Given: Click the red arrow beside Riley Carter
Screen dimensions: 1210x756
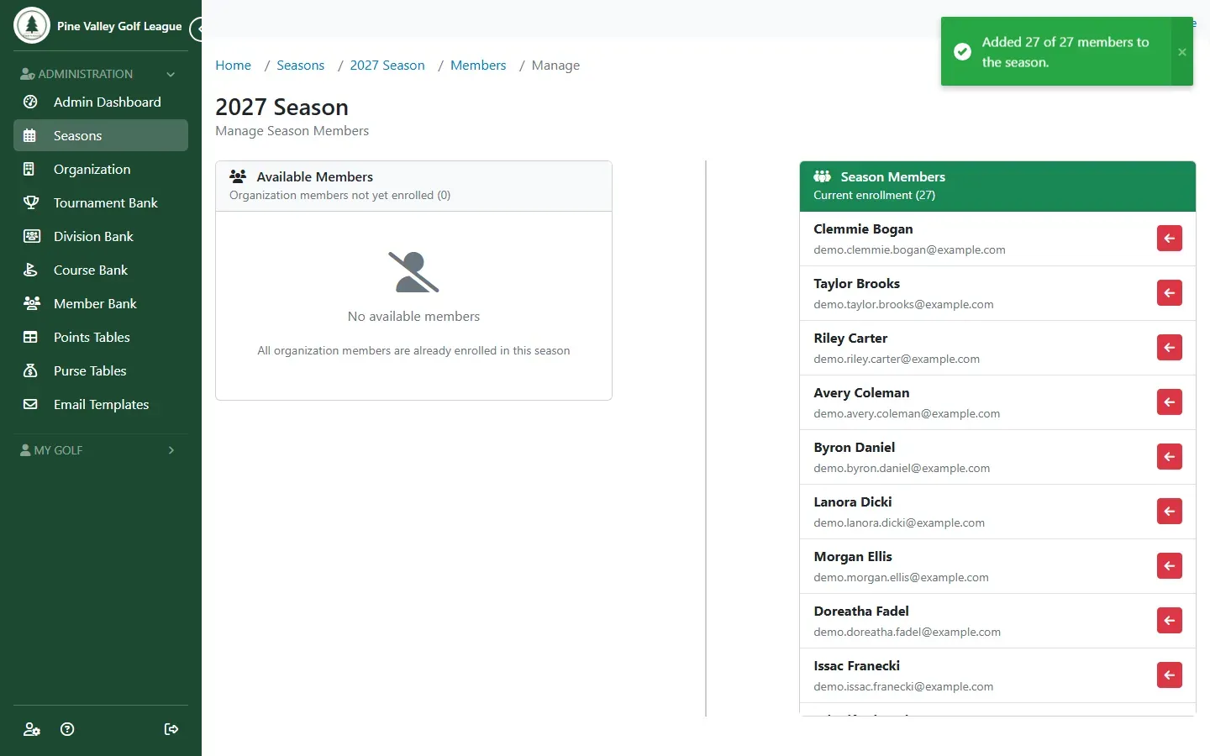Looking at the screenshot, I should [x=1169, y=348].
